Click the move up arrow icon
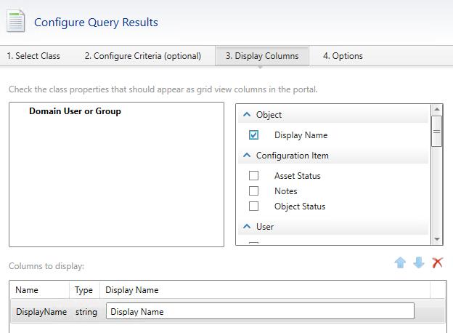This screenshot has height=333, width=453. click(400, 262)
